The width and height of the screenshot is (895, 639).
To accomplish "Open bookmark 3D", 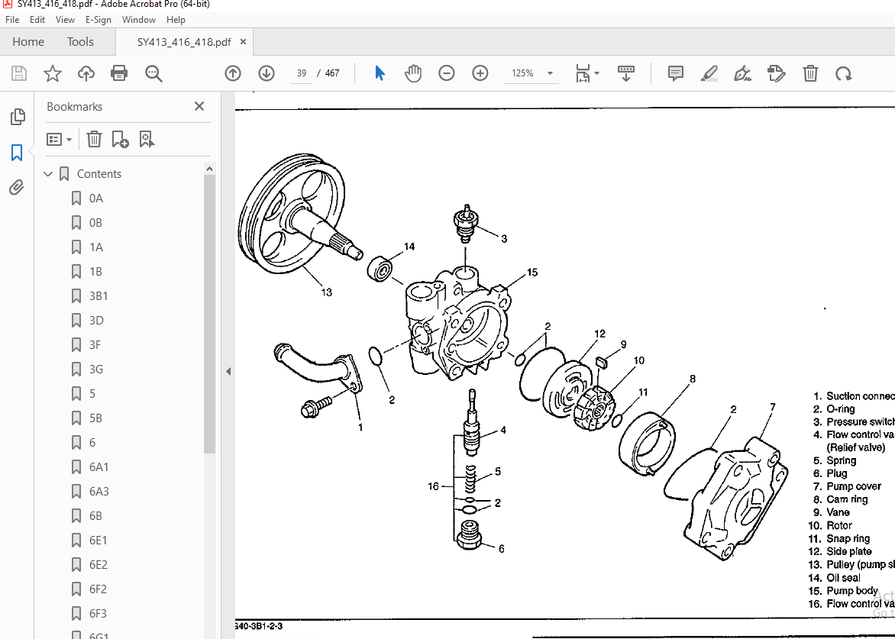I will (96, 321).
